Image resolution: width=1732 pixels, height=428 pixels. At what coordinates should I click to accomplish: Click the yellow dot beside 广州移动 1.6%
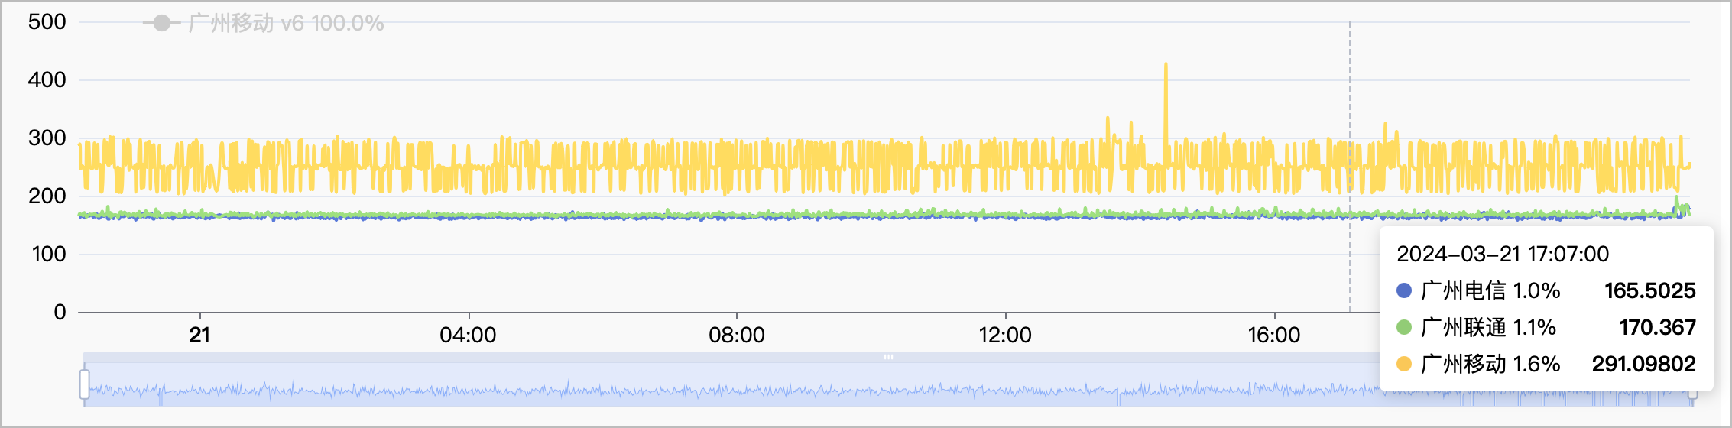[1403, 364]
